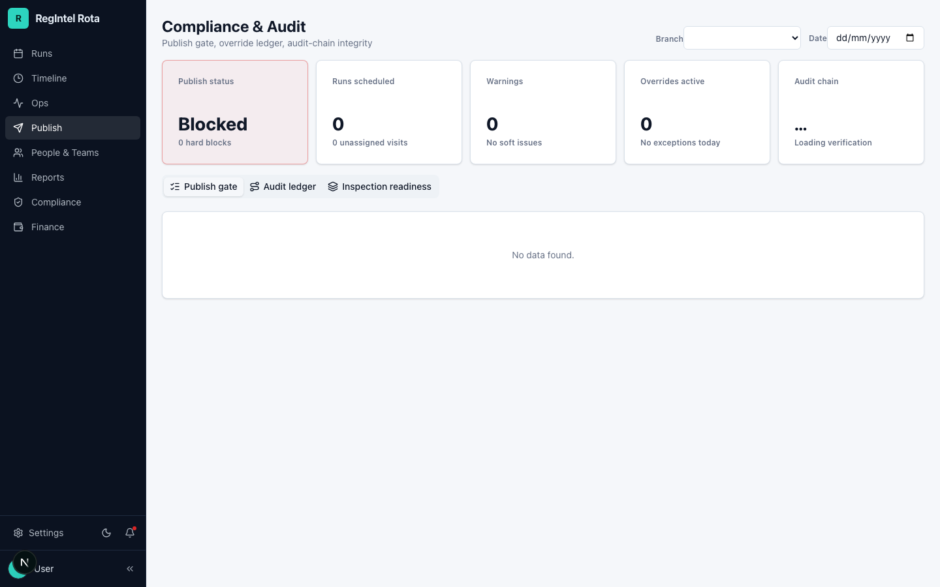
Task: Open notifications bell
Action: pos(130,533)
